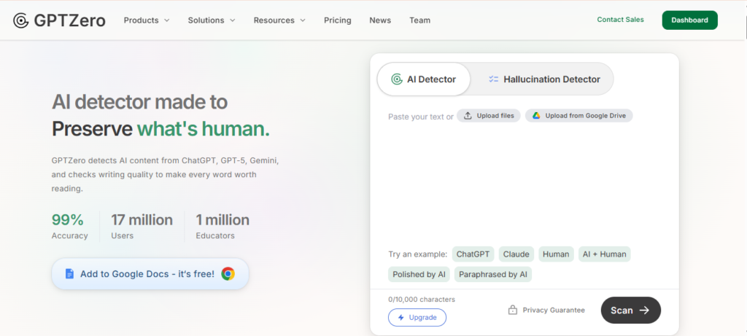Click the 1 million Educators statistic
The image size is (747, 336).
click(x=222, y=226)
